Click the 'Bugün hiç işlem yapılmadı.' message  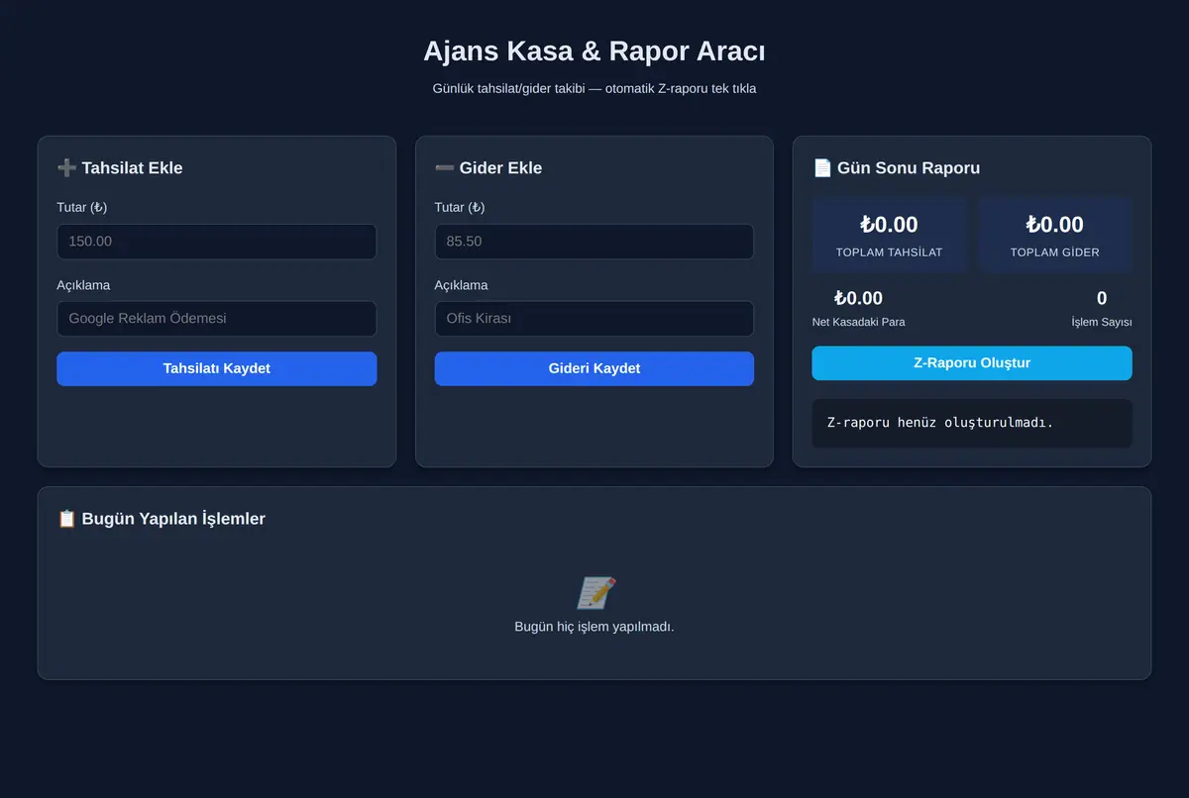[594, 627]
